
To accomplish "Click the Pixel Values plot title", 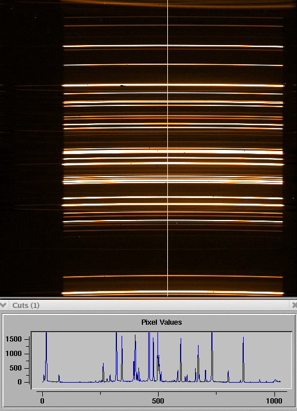I will 162,322.
